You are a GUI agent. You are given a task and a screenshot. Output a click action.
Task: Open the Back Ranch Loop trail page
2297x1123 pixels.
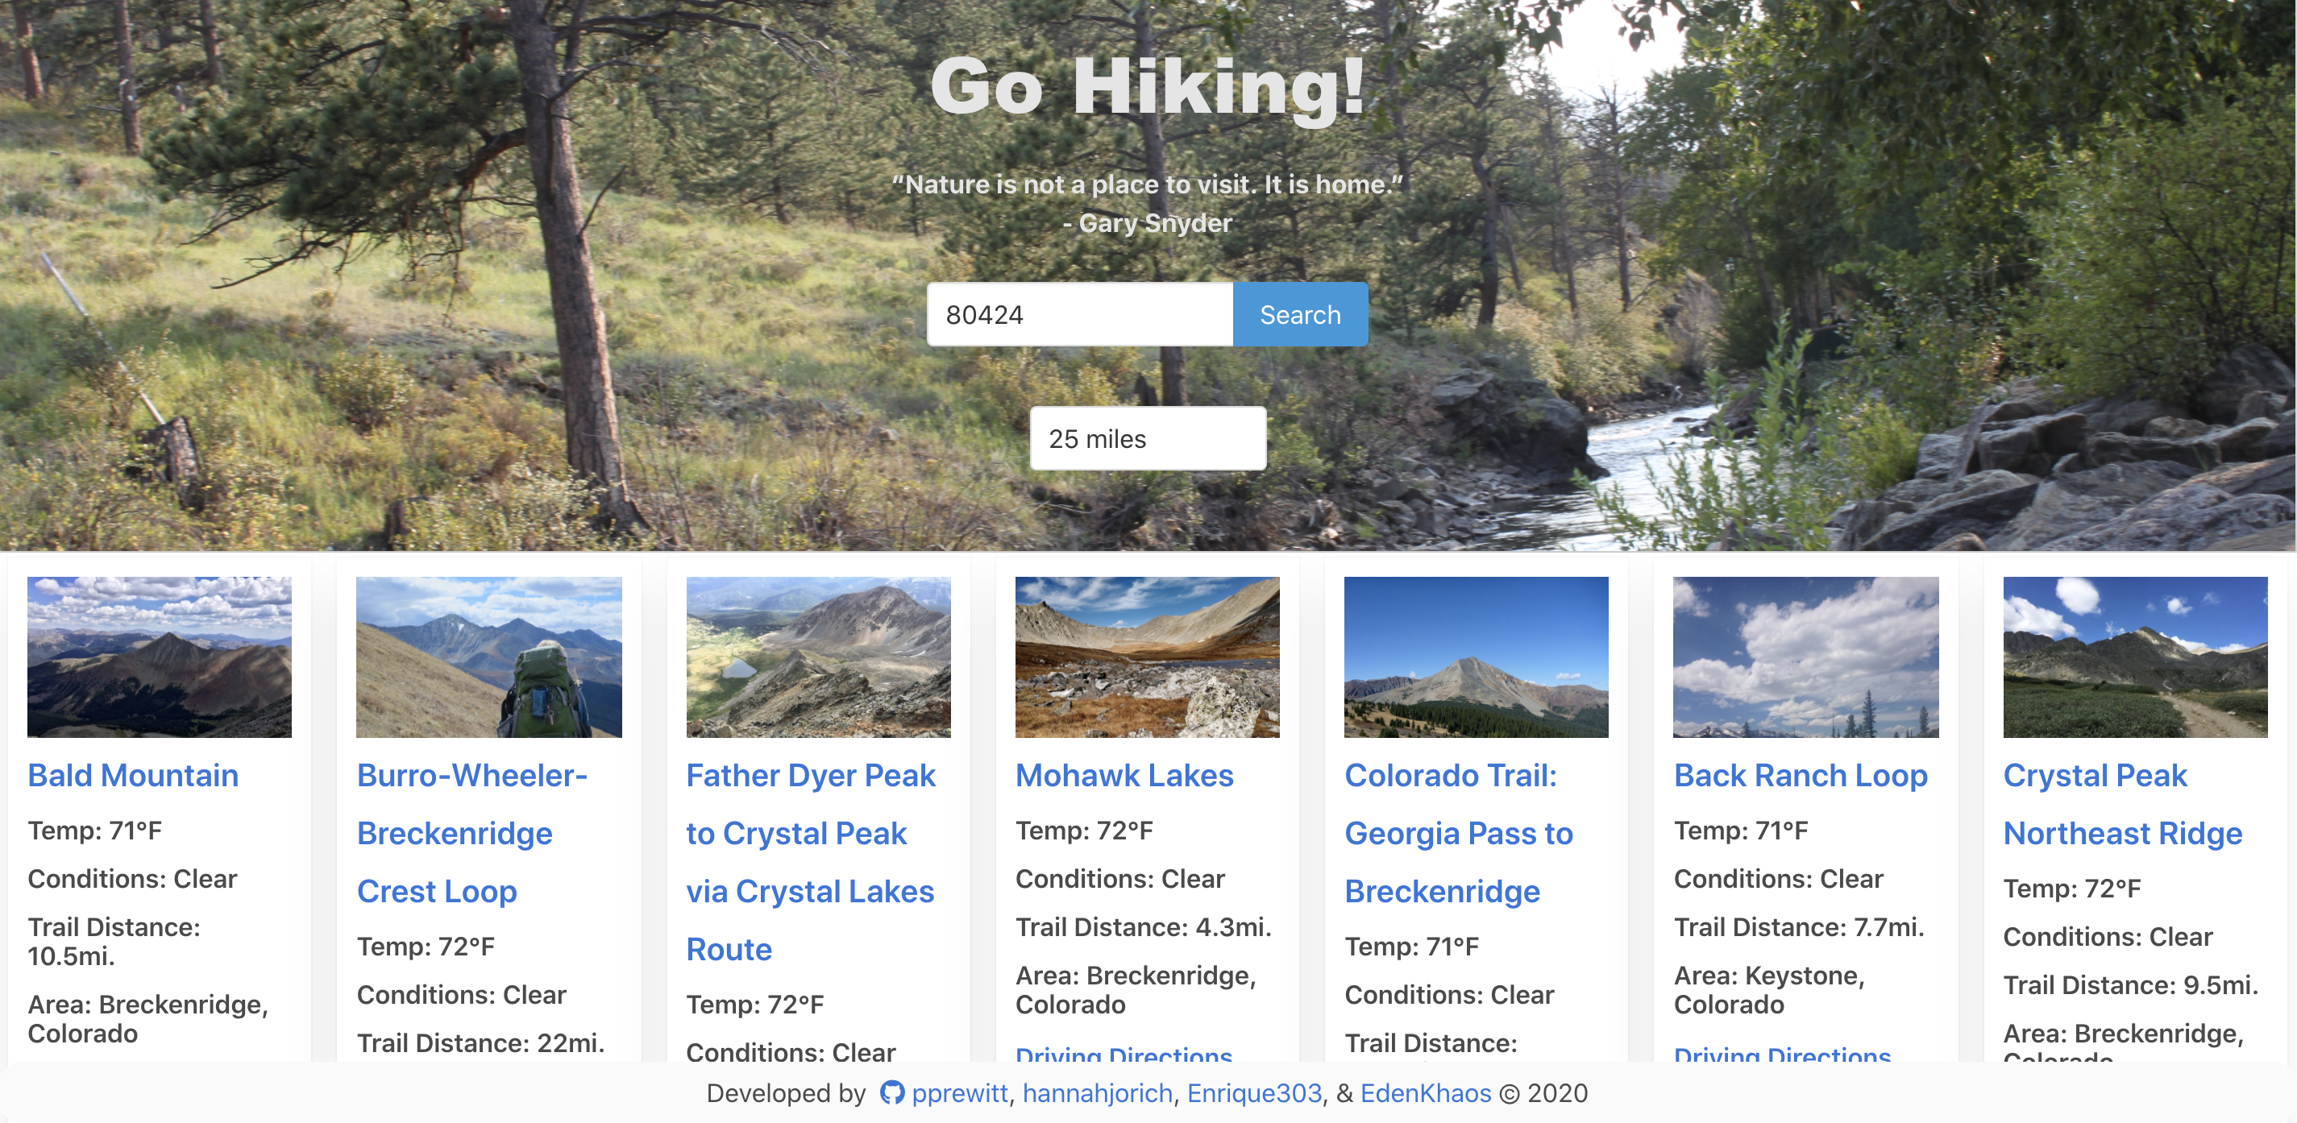(1801, 776)
